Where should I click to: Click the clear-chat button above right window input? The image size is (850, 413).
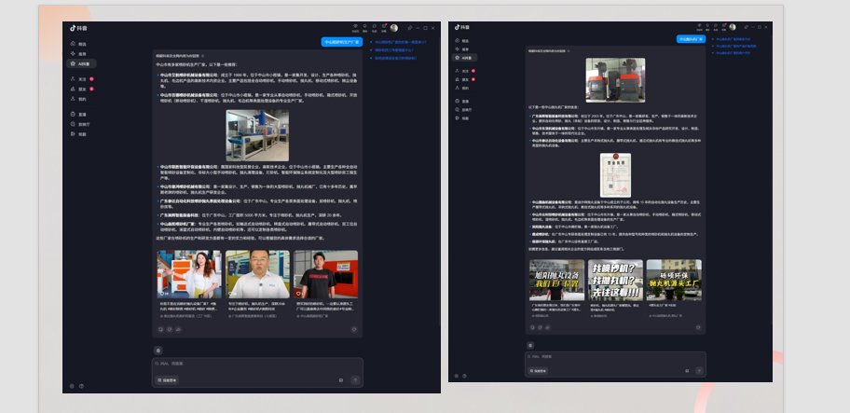[x=530, y=345]
